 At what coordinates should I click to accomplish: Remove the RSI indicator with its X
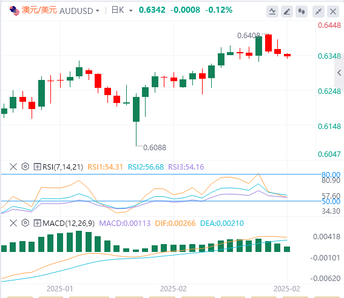[x=13, y=167]
